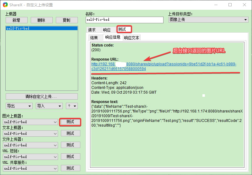252x175 pixels.
Task: Switch to the 响应 tab
Action: pyautogui.click(x=108, y=30)
